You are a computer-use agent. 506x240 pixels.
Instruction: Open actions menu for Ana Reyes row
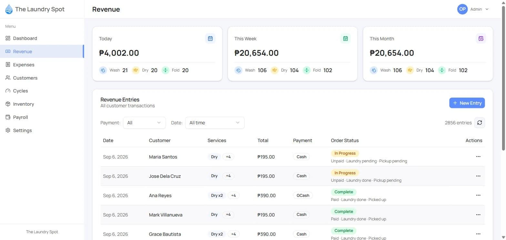478,195
